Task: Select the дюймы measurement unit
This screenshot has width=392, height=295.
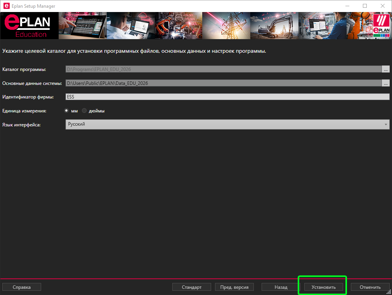Action: click(x=84, y=110)
